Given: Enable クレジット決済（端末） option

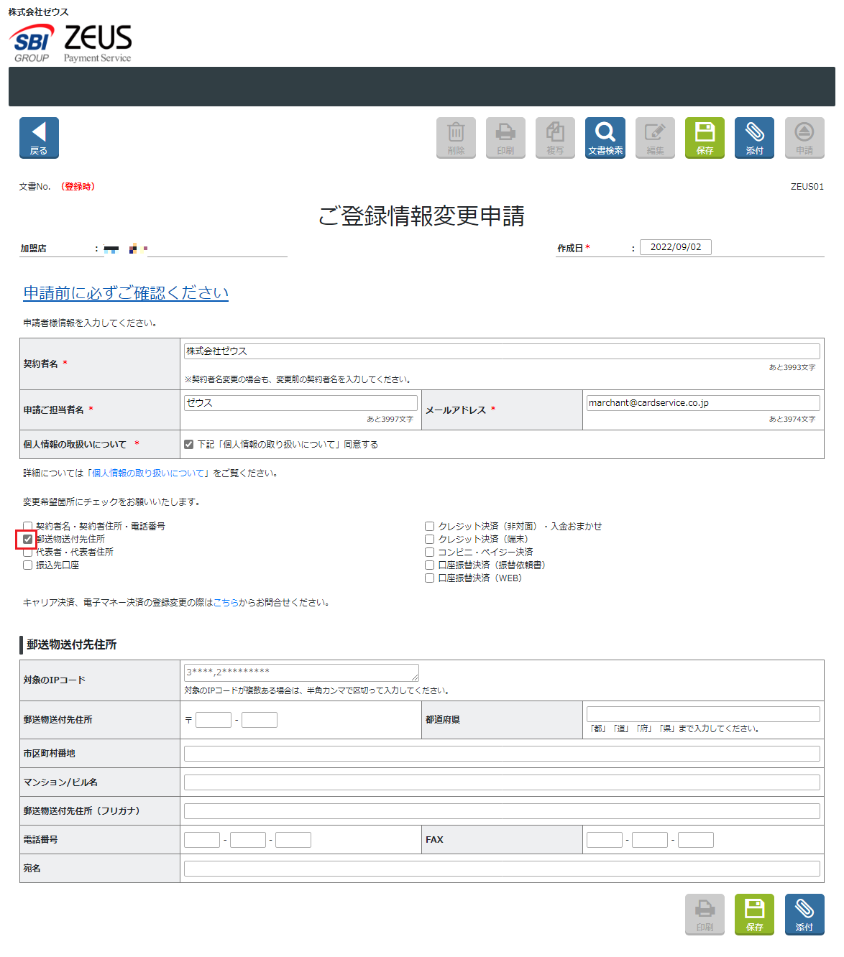Looking at the screenshot, I should (x=429, y=539).
